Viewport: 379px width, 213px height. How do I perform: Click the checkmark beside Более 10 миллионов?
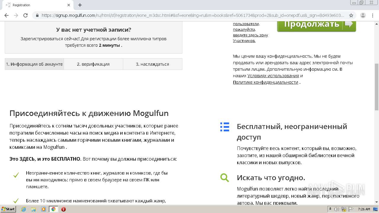pyautogui.click(x=16, y=201)
